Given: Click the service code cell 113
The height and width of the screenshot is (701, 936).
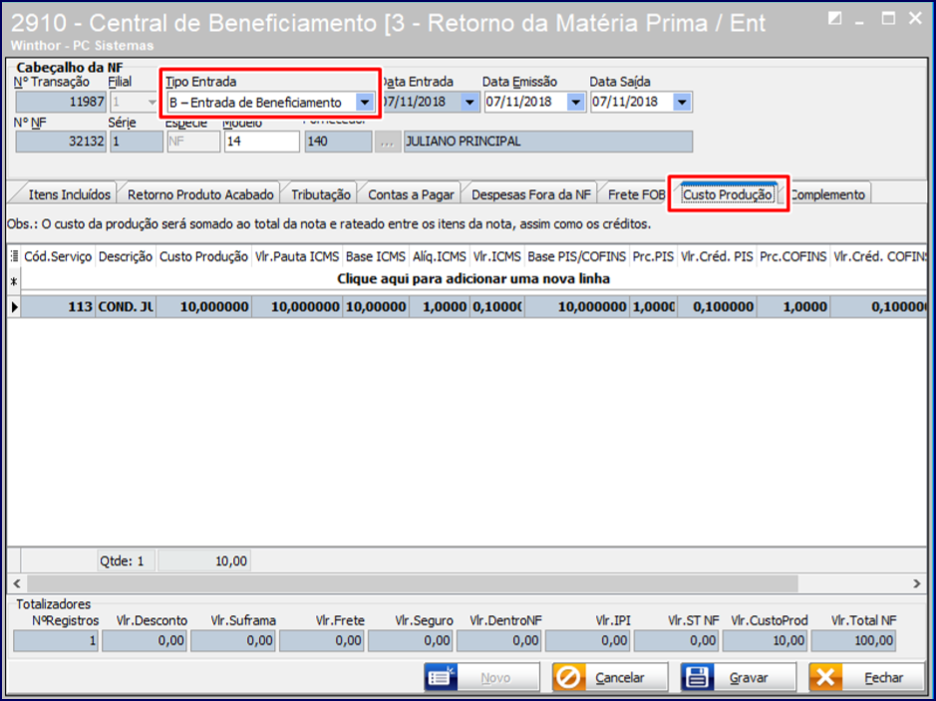Looking at the screenshot, I should [58, 307].
